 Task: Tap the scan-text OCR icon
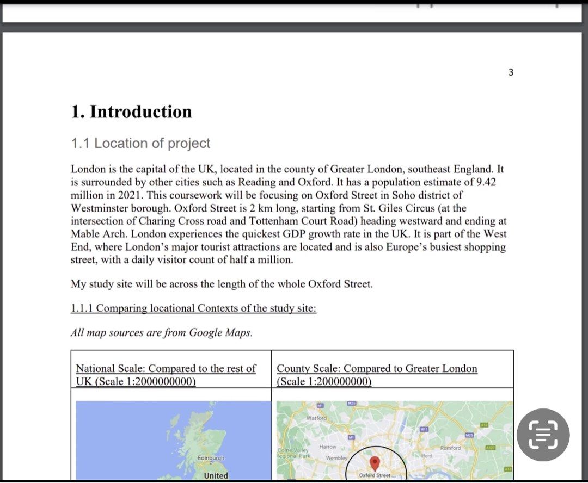click(x=543, y=435)
